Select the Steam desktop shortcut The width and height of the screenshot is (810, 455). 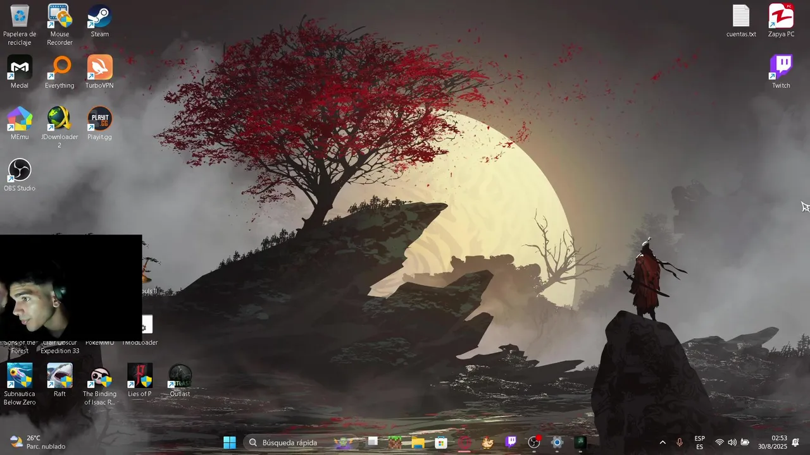[x=100, y=21]
